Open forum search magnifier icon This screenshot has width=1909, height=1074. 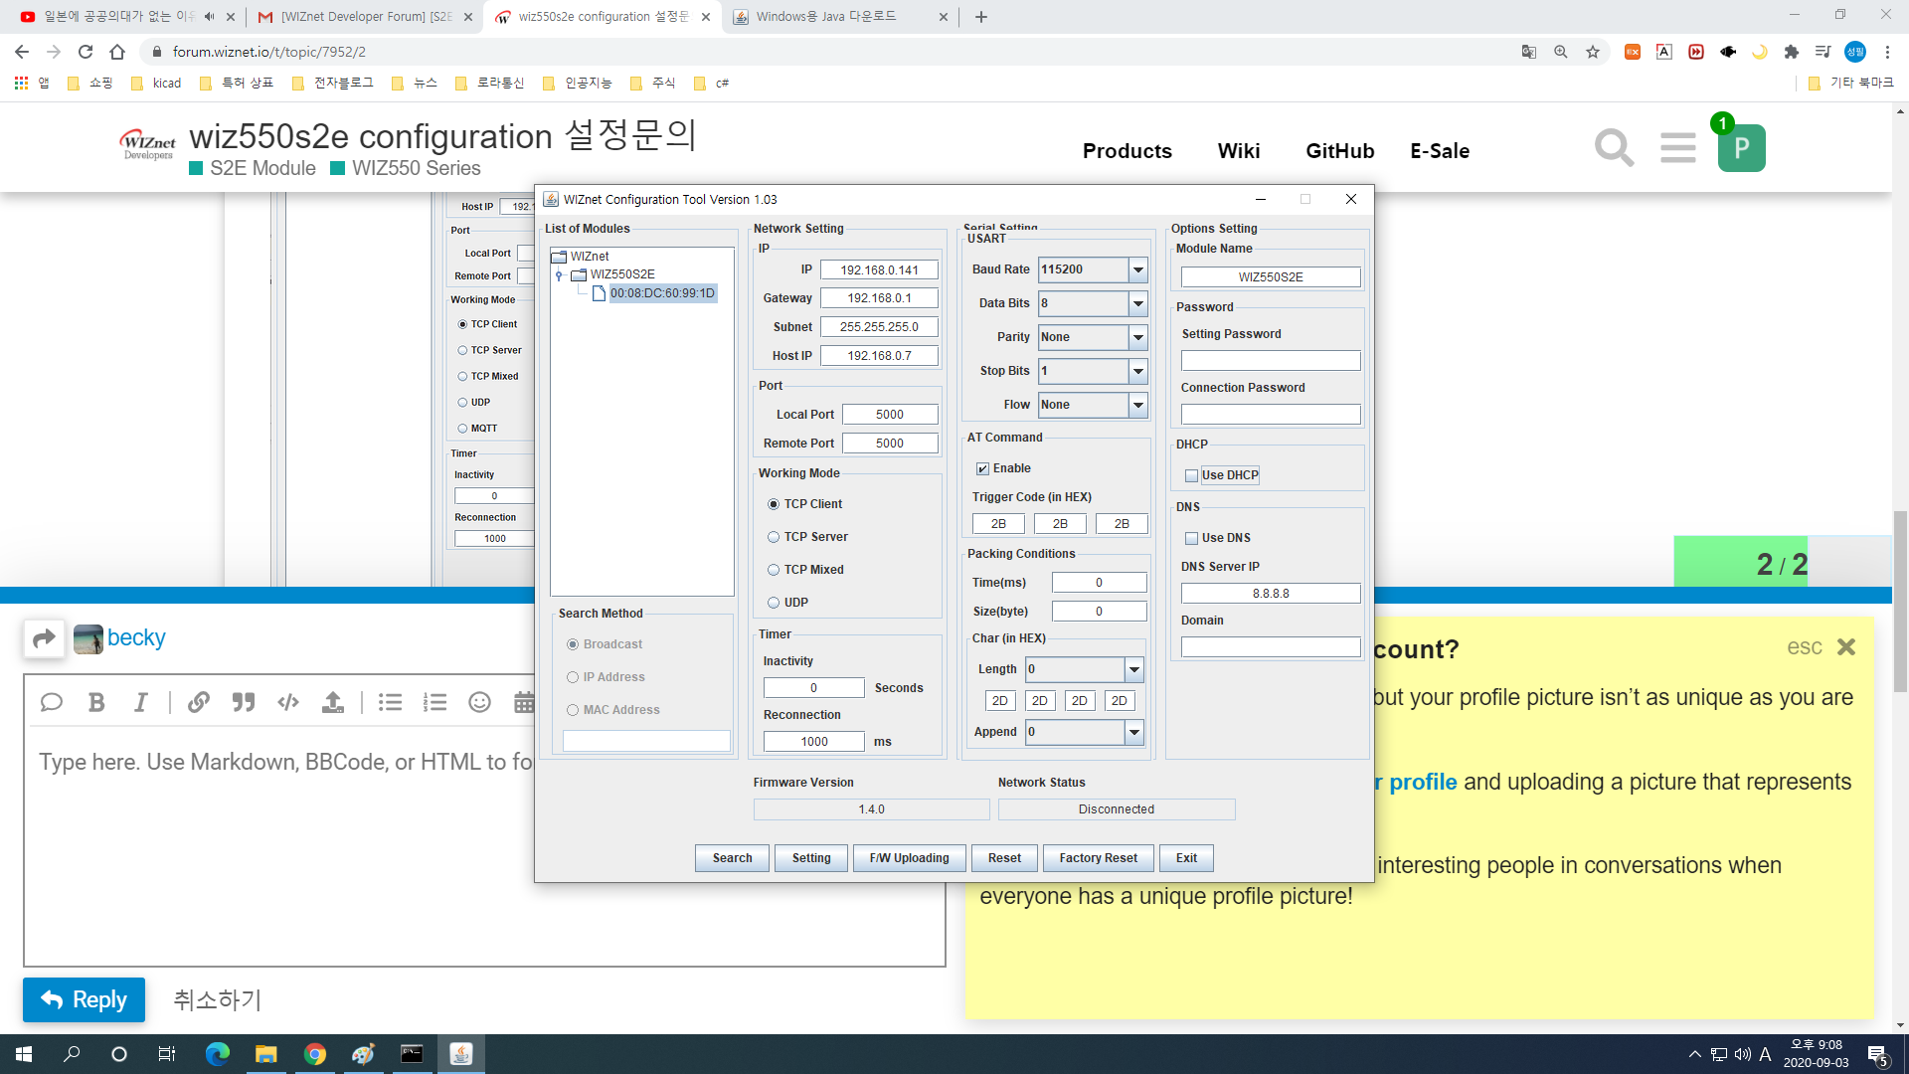(x=1614, y=148)
